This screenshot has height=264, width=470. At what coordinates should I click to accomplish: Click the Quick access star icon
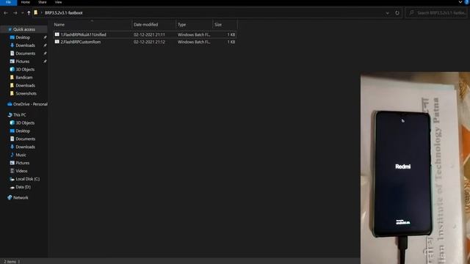pos(10,29)
